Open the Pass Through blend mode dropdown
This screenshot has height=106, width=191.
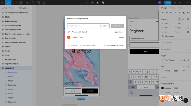(171, 60)
